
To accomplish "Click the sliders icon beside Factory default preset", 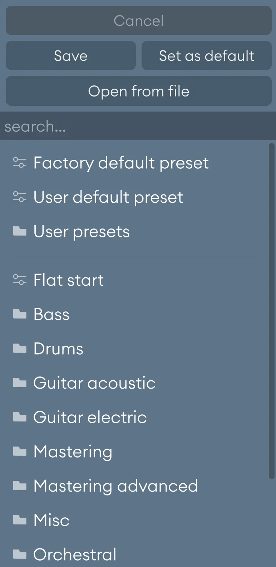I will click(x=20, y=163).
